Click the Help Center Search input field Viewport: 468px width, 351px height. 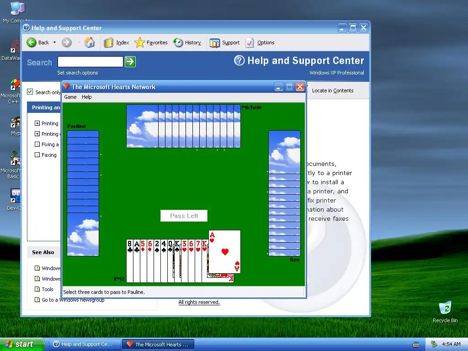pos(90,62)
